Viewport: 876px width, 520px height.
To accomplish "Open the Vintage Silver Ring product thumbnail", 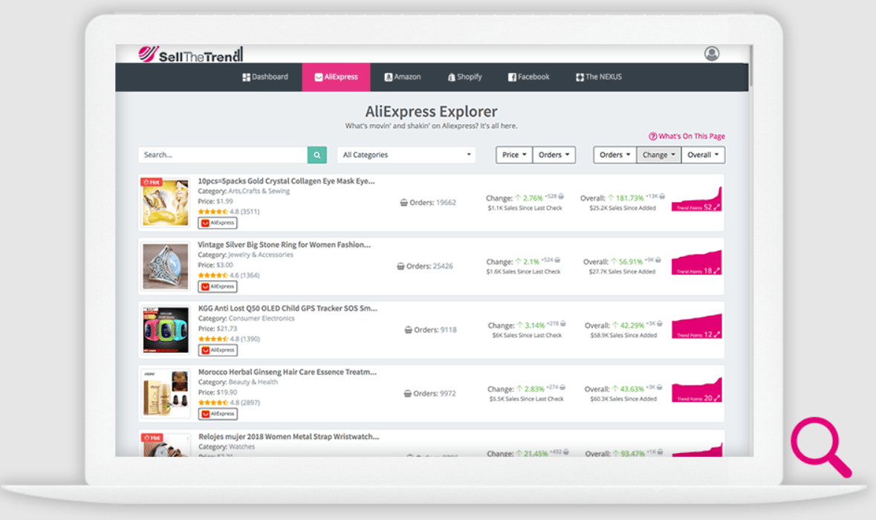I will click(166, 266).
